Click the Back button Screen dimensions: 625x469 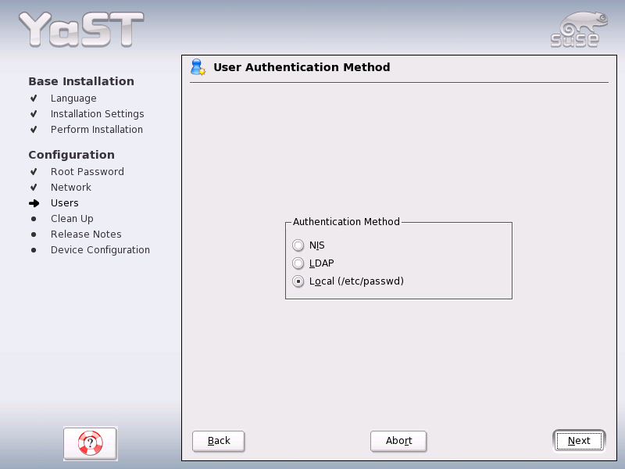[218, 440]
